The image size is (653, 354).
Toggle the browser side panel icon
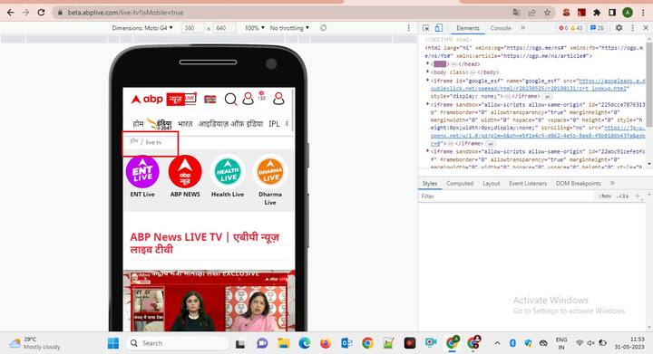click(x=612, y=13)
